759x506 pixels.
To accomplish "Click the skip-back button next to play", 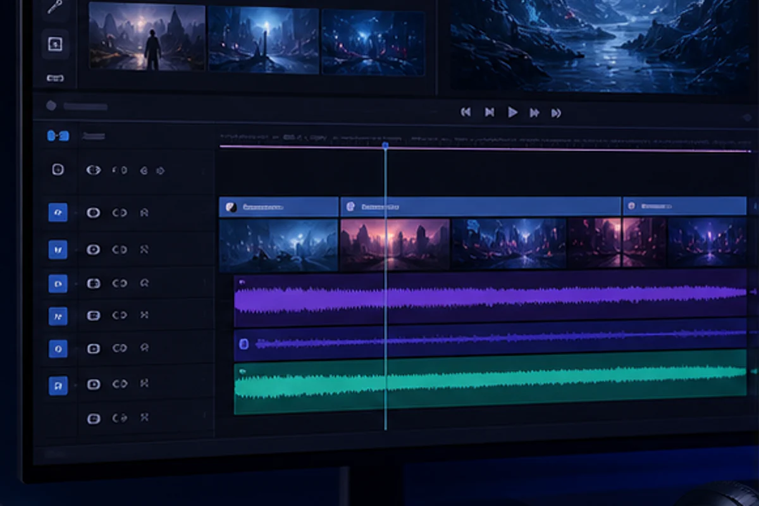I will coord(489,112).
